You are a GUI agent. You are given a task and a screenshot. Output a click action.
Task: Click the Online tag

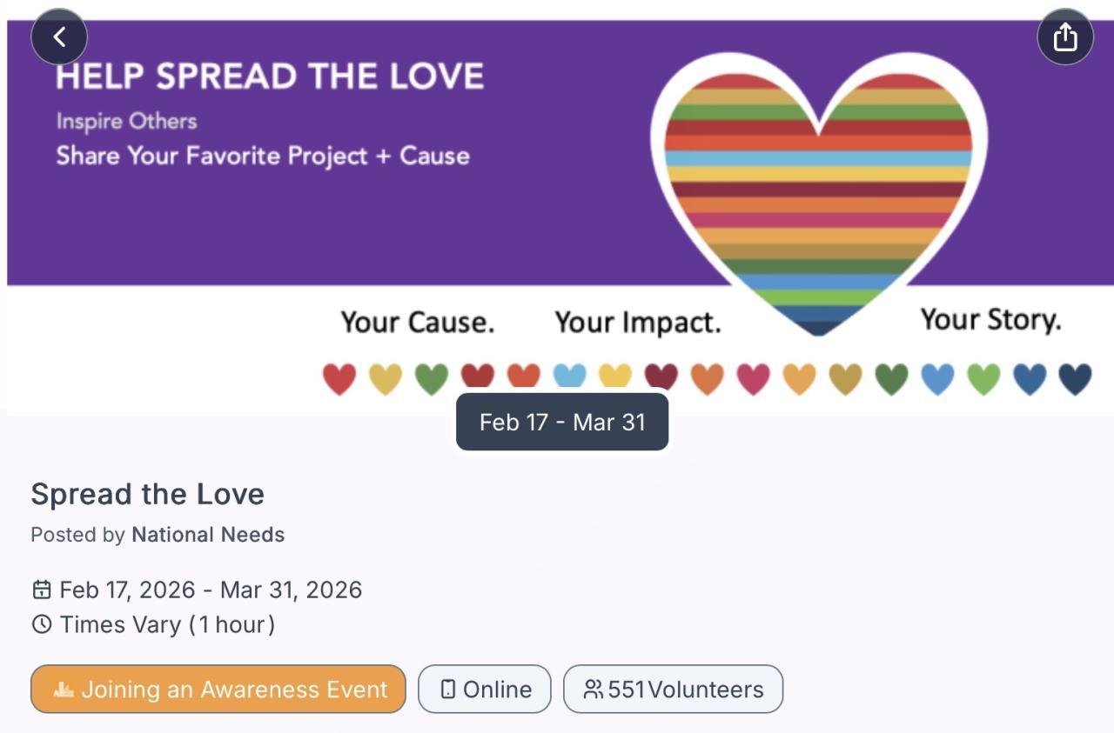tap(485, 690)
